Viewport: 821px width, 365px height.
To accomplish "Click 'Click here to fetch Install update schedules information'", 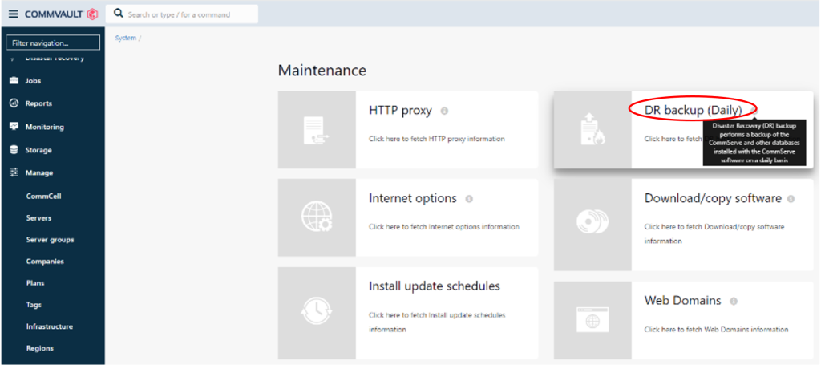I will click(x=437, y=322).
